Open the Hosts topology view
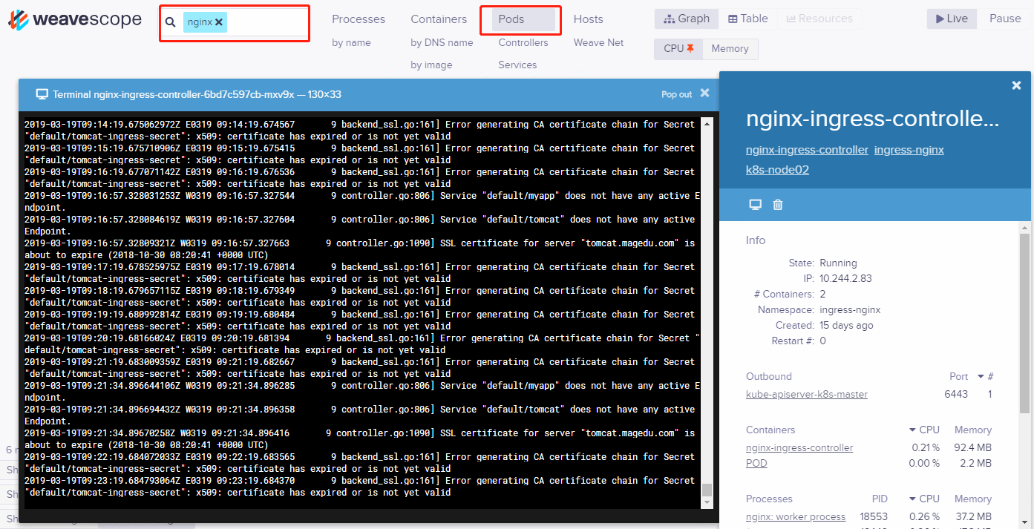Viewport: 1034px width, 529px height. coord(588,19)
